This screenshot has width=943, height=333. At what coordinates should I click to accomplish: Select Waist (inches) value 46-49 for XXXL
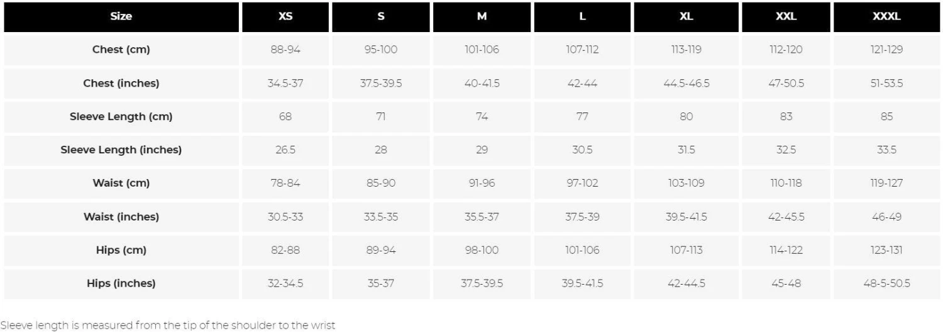pos(886,217)
